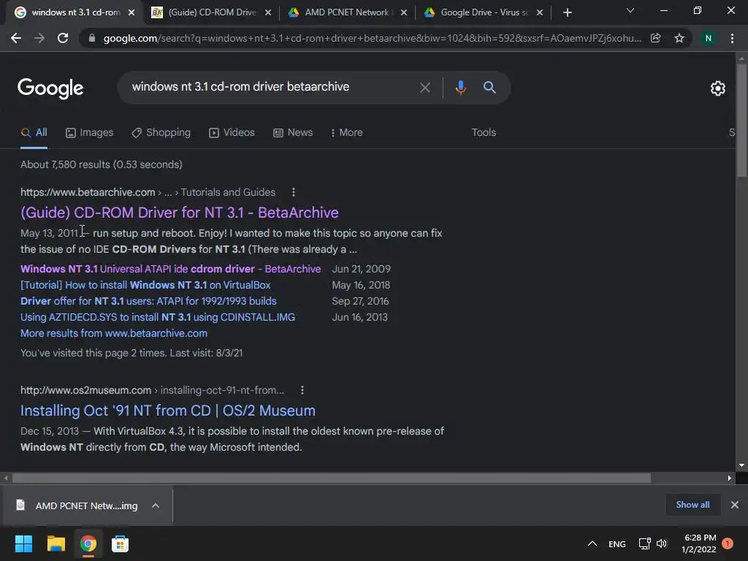Open a new browser tab
The image size is (748, 561).
click(567, 12)
